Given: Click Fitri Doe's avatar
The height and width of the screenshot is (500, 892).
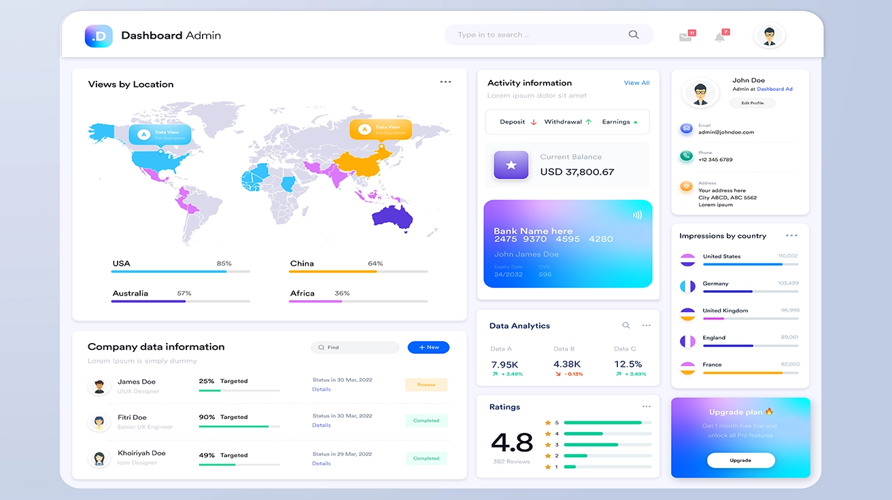Looking at the screenshot, I should coord(99,422).
